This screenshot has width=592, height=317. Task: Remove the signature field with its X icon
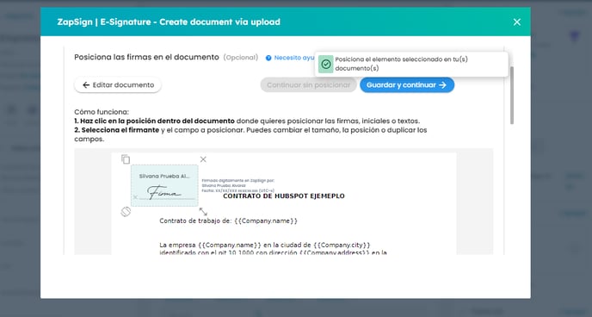[x=203, y=159]
